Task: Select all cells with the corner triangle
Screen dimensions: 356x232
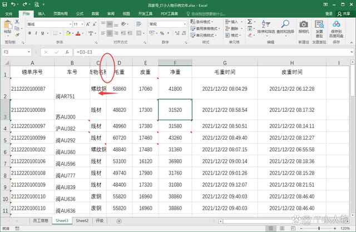Action: pyautogui.click(x=7, y=63)
